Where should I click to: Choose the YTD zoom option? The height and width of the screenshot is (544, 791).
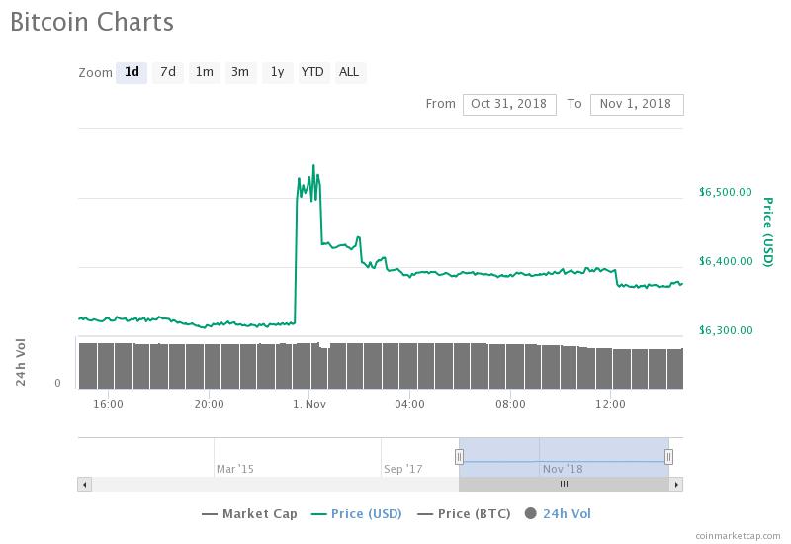312,72
